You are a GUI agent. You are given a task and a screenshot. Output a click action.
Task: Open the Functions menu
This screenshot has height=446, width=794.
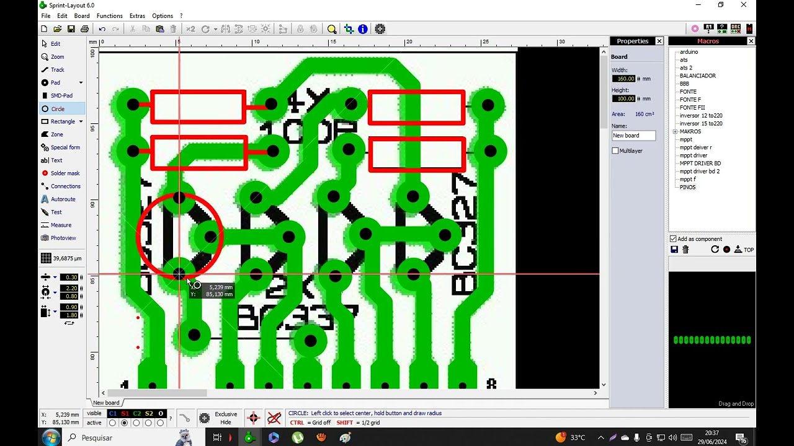(109, 15)
